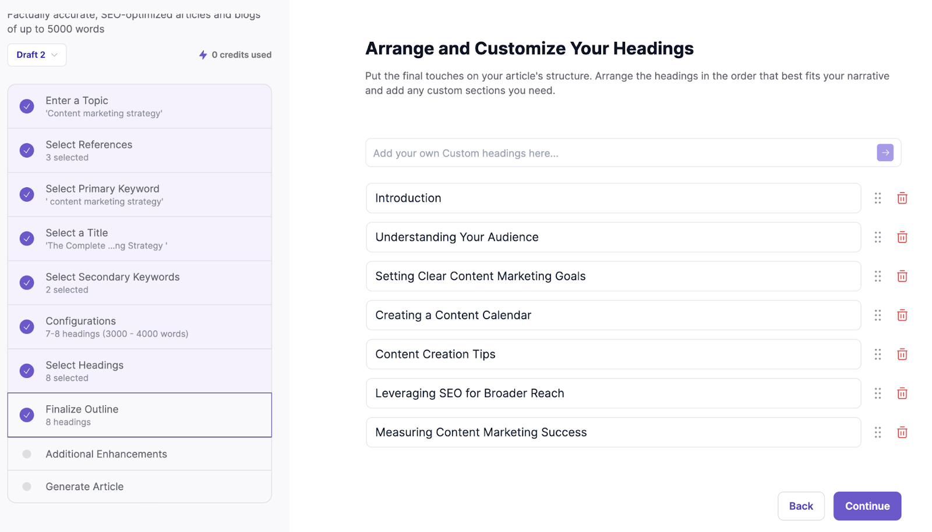The width and height of the screenshot is (932, 532).
Task: Click the drag handle beside "Understanding Your Audience"
Action: (878, 237)
